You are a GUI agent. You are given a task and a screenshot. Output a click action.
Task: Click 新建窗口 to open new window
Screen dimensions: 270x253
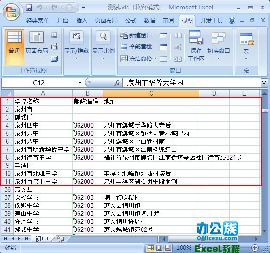pos(136,35)
